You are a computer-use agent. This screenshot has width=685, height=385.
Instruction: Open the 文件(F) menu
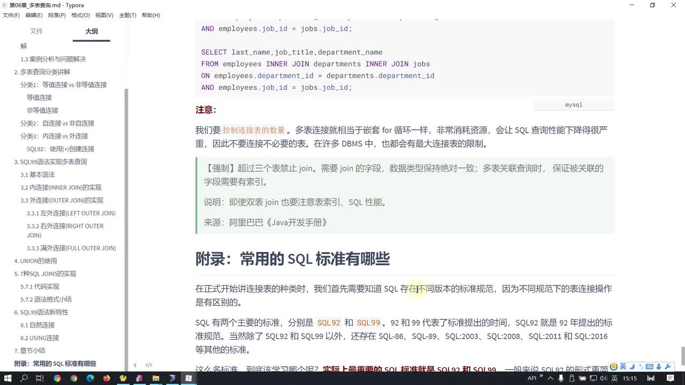coord(11,15)
